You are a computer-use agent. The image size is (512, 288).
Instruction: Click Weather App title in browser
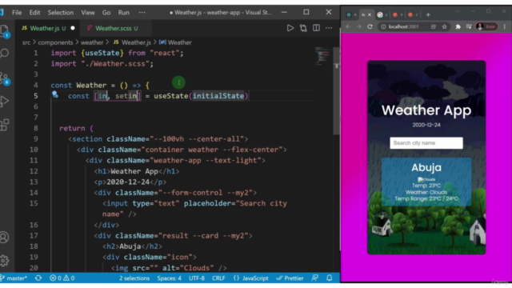pos(426,110)
